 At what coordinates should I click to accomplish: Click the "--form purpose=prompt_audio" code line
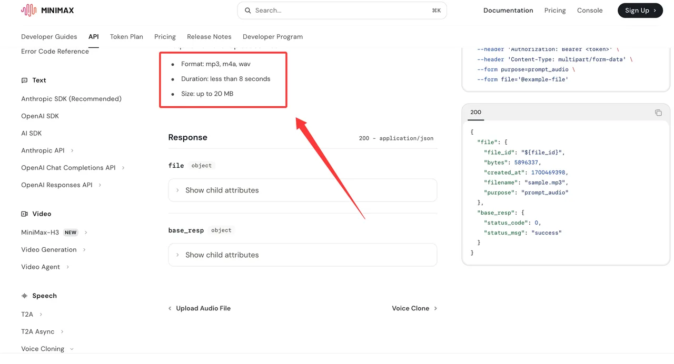(526, 69)
